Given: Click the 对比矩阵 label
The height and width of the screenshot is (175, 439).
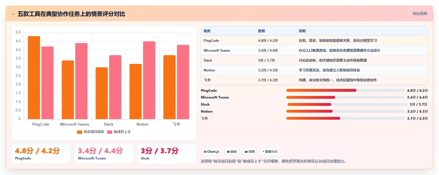Looking at the screenshot, I should 420,14.
